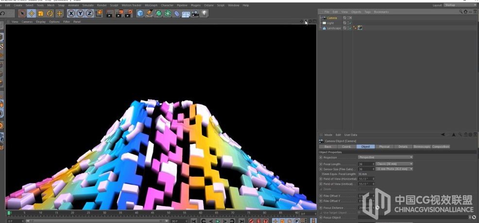The width and height of the screenshot is (479, 223).
Task: Click the timeline Play forward button
Action: pos(218,221)
